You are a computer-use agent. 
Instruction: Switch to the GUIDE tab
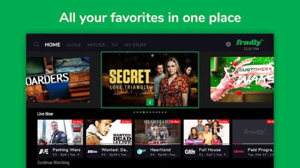tap(74, 45)
